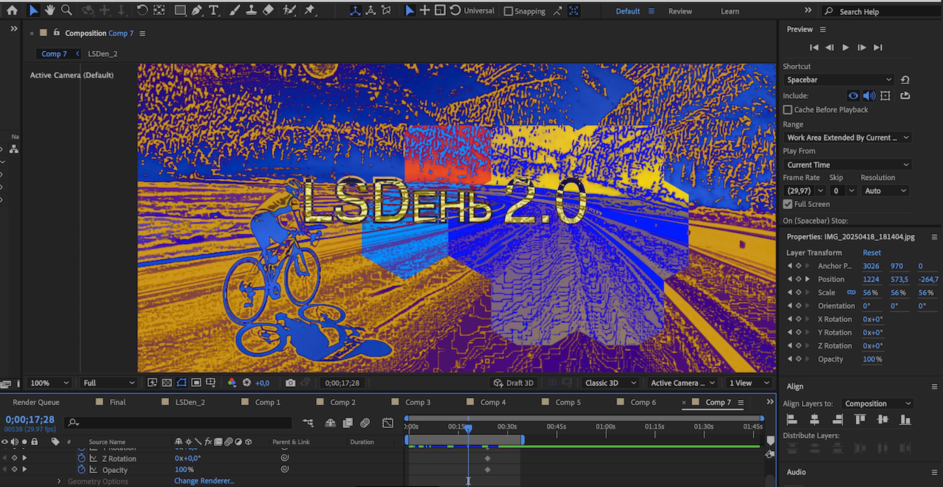Switch to the Comp 3 tab

click(x=417, y=402)
